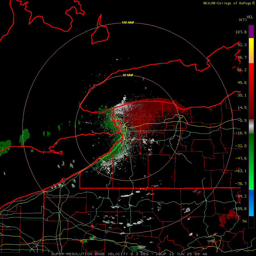Viewport: 256px width, 256px height.
Task: Click the TH legend label
Action: point(244,222)
